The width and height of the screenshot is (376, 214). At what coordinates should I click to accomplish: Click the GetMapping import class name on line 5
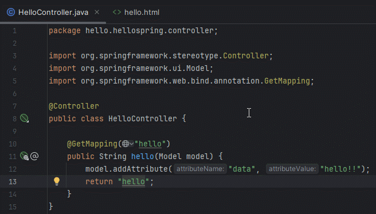click(x=287, y=81)
